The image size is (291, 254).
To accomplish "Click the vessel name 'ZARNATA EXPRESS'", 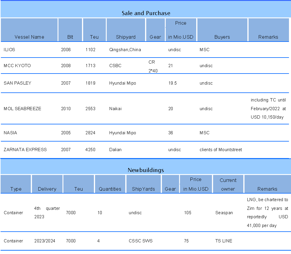I will [x=25, y=150].
